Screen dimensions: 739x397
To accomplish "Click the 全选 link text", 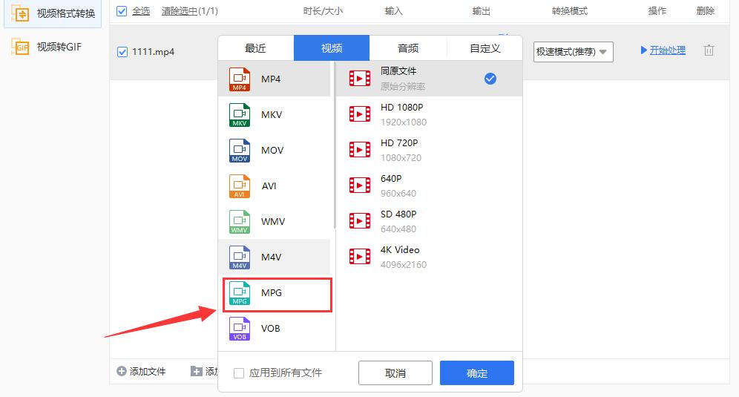I will [x=141, y=11].
